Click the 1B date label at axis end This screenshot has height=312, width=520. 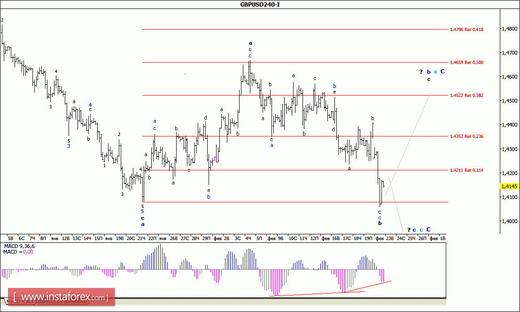443,239
